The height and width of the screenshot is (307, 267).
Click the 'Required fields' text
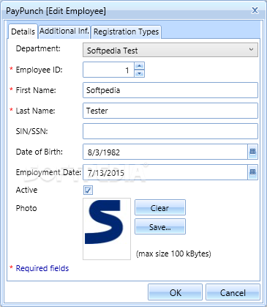[42, 268]
